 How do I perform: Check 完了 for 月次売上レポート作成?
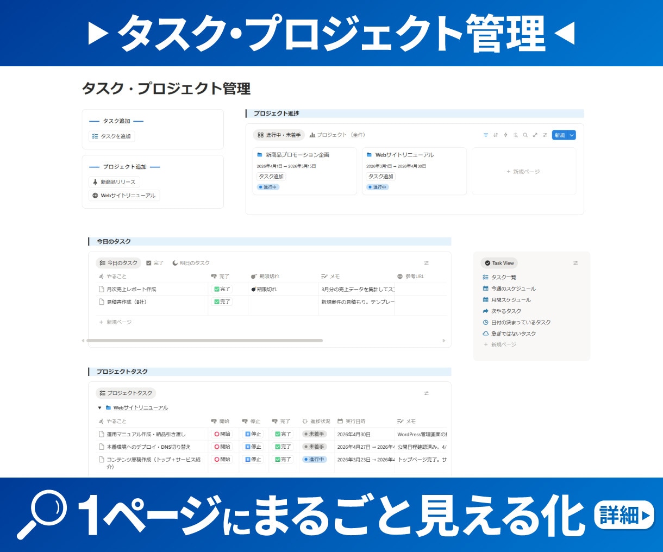click(222, 289)
